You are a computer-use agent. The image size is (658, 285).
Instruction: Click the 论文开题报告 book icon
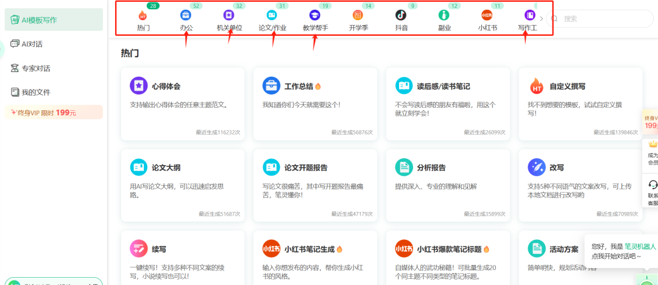[x=271, y=167]
